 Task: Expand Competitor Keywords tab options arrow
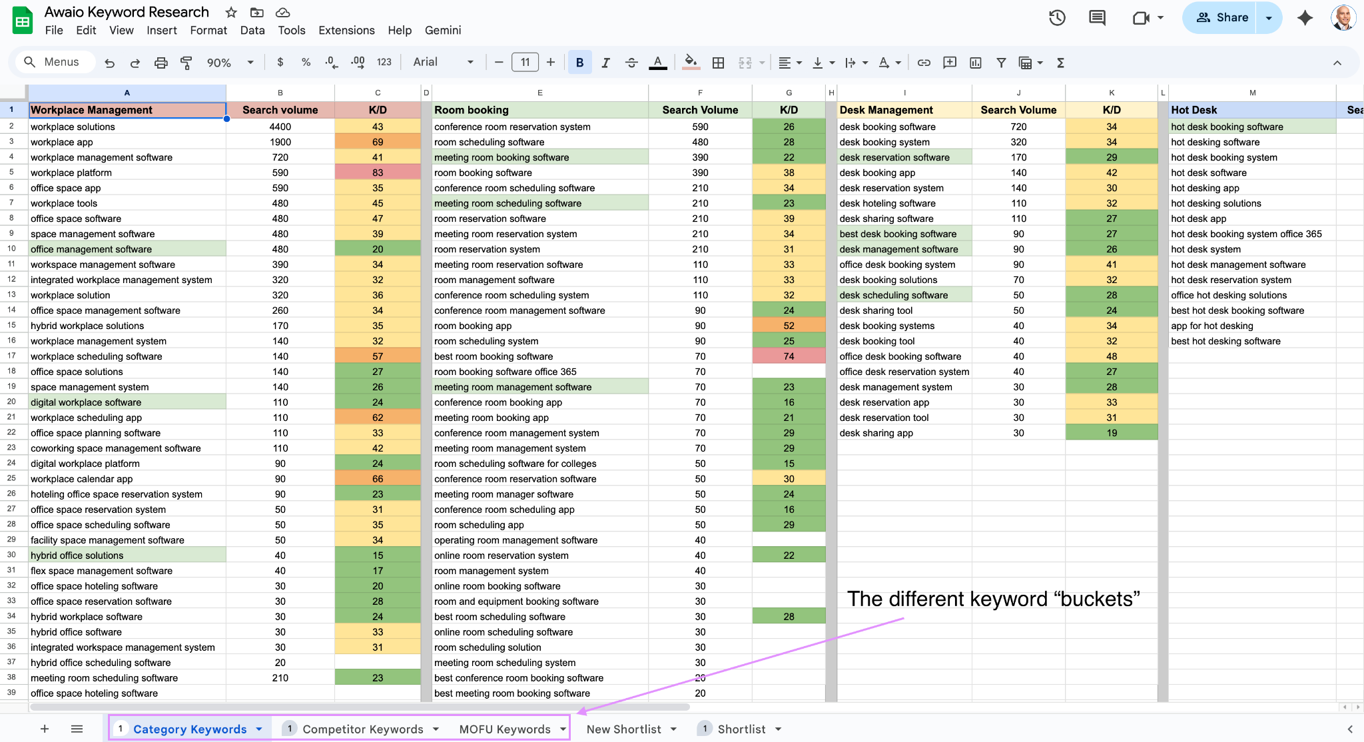click(436, 729)
